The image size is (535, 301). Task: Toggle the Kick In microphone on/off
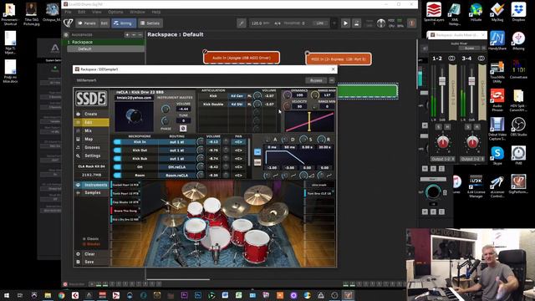pyautogui.click(x=117, y=141)
